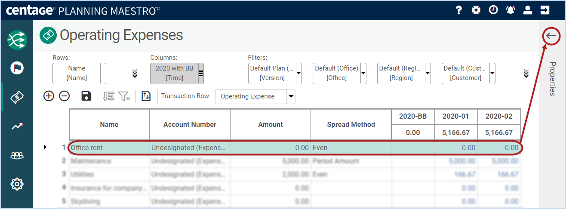Open the Transaction Row dropdown arrow
566x209 pixels.
[x=291, y=96]
